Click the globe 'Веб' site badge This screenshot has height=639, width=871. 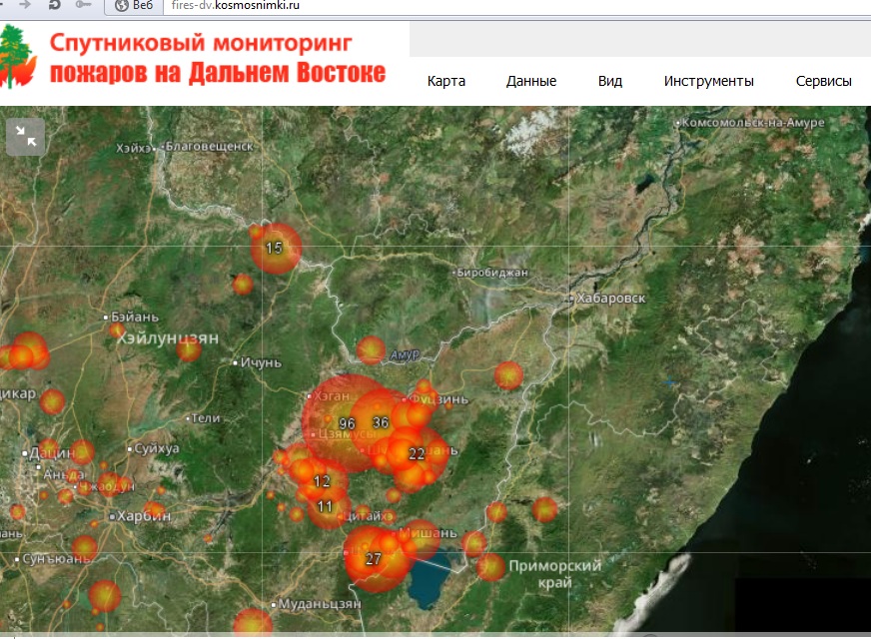tap(134, 6)
